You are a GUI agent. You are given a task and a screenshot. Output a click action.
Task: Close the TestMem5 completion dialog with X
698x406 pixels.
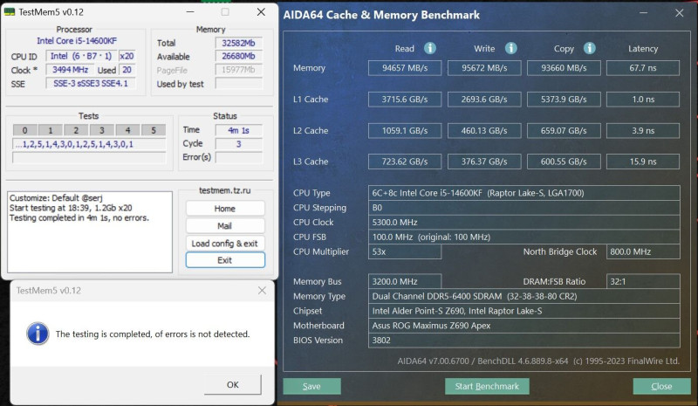point(262,291)
